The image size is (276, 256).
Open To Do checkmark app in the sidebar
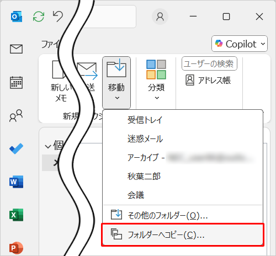coord(16,148)
